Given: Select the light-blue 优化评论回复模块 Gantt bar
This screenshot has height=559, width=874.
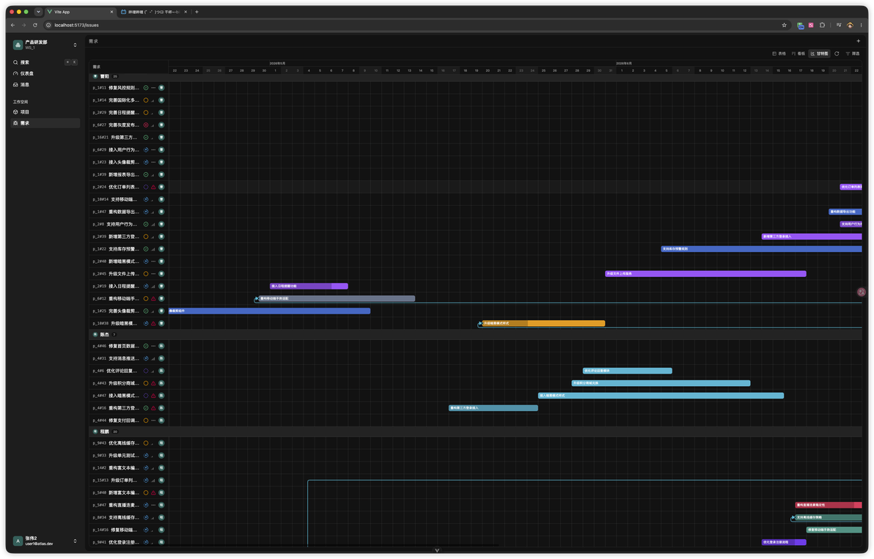Looking at the screenshot, I should pos(628,371).
